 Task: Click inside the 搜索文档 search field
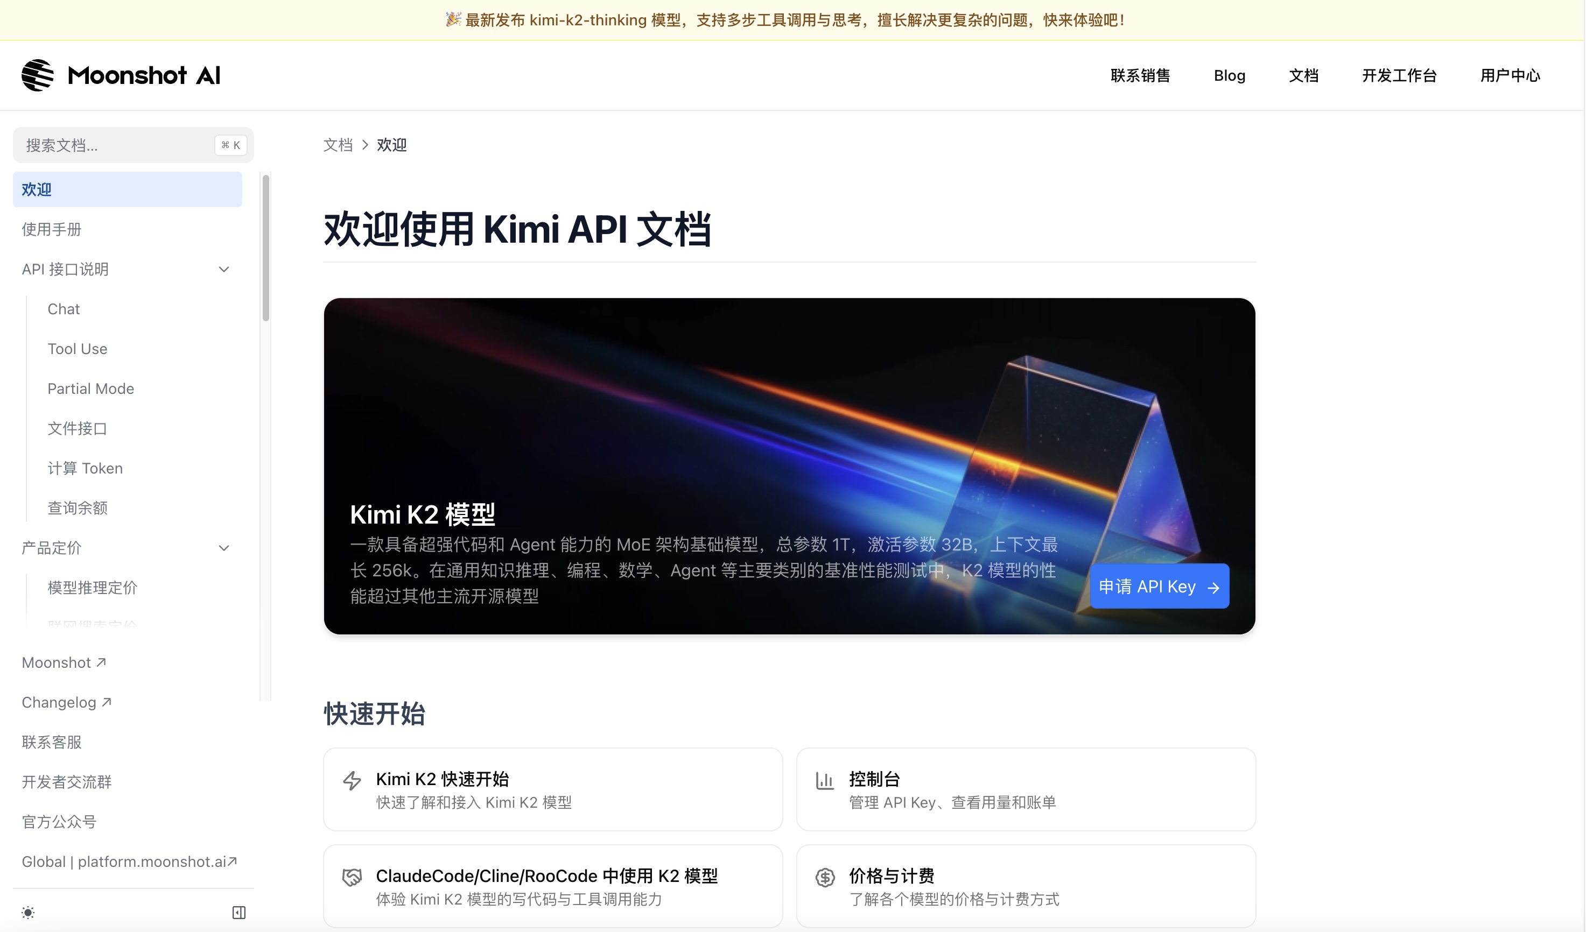(113, 145)
